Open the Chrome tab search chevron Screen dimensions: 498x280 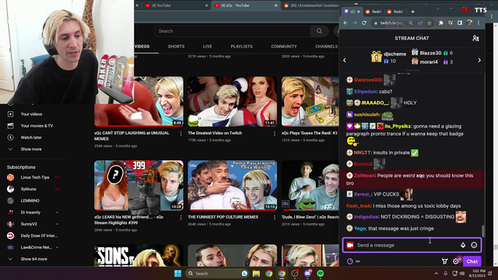click(438, 9)
